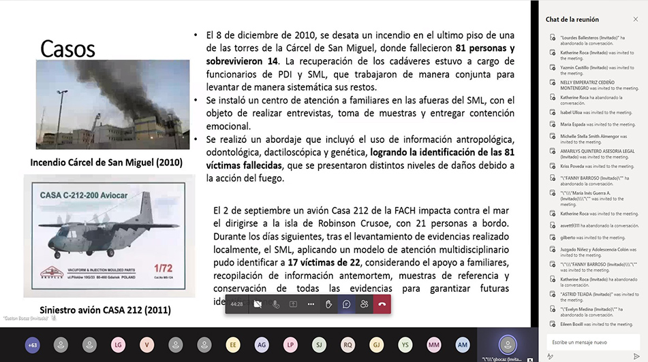Viewport: 648px width, 362px height.
Task: Open the +63 overflow participants badge
Action: point(32,345)
